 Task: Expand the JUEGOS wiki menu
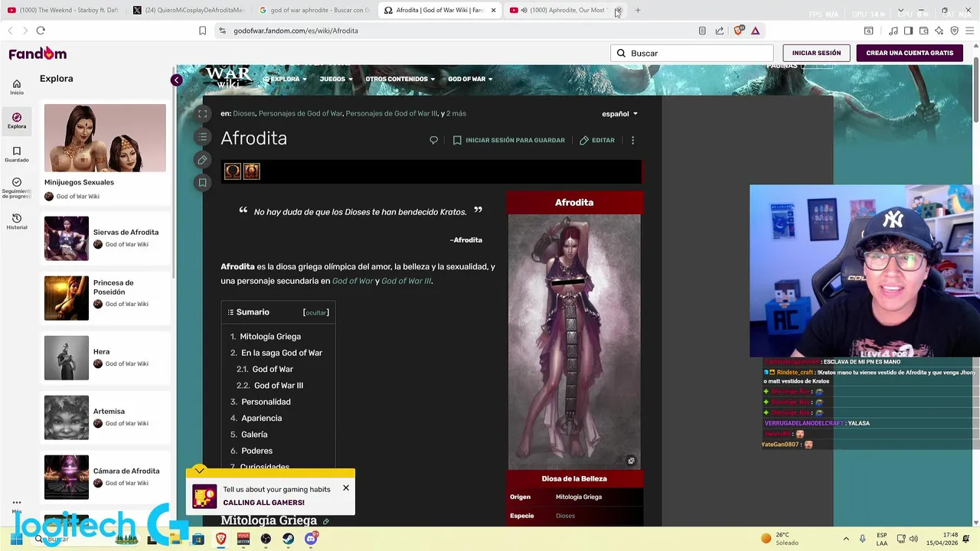336,79
